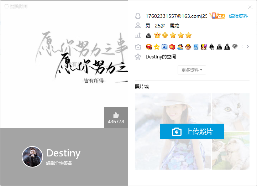Screen dimensions: 257x186
Task: Click the crown level icon
Action: tap(157, 35)
